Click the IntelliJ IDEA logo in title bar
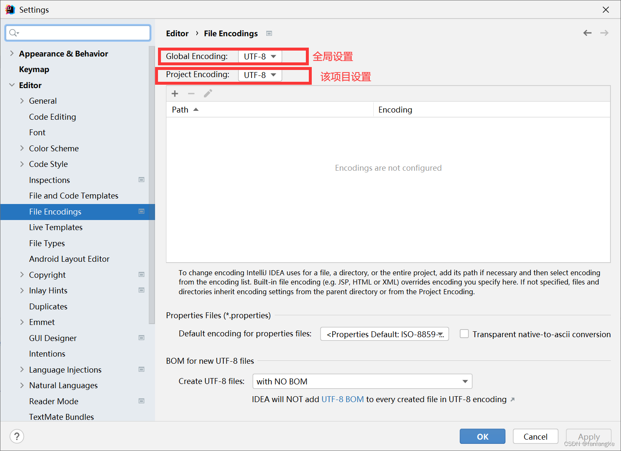The height and width of the screenshot is (451, 621). [10, 9]
